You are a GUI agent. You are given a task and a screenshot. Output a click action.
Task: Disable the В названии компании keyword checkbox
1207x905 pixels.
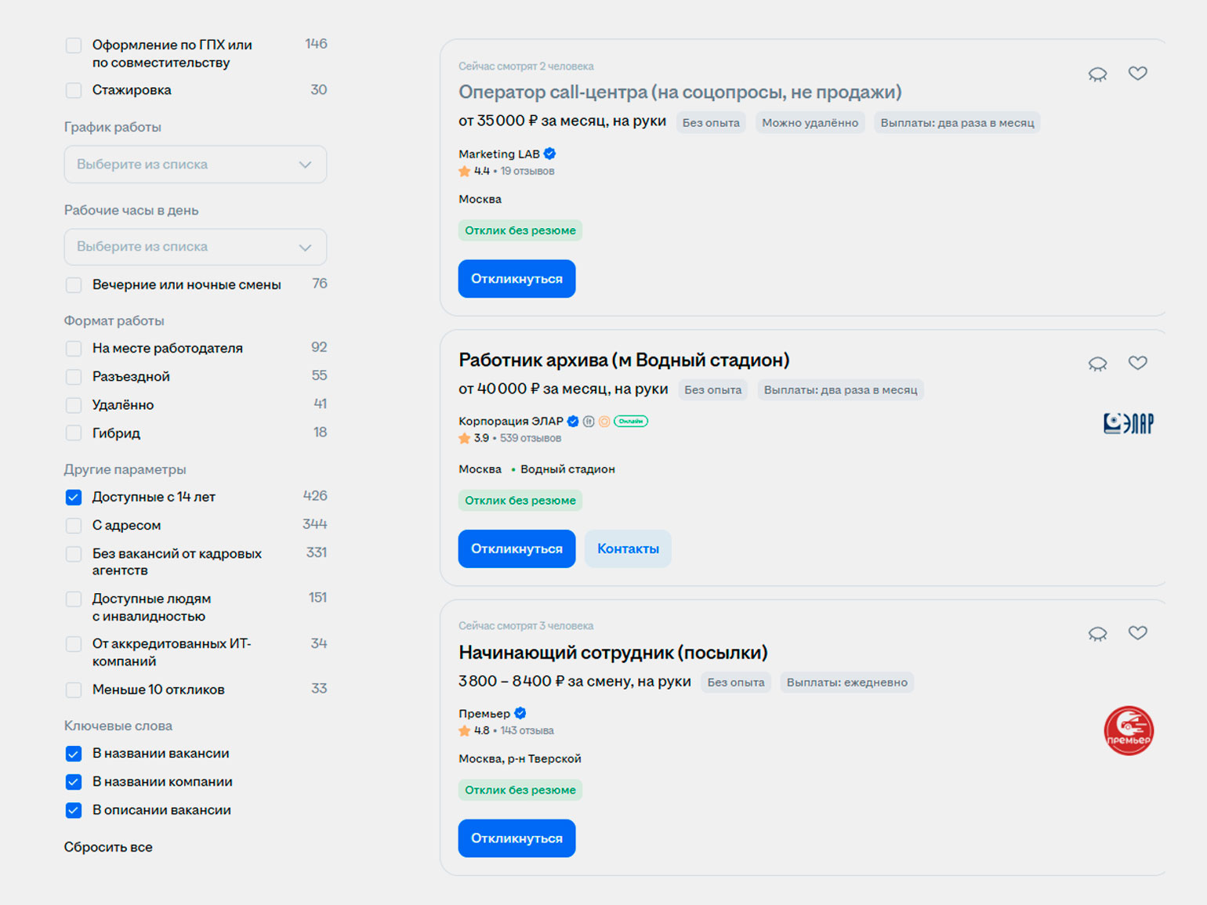[x=74, y=782]
